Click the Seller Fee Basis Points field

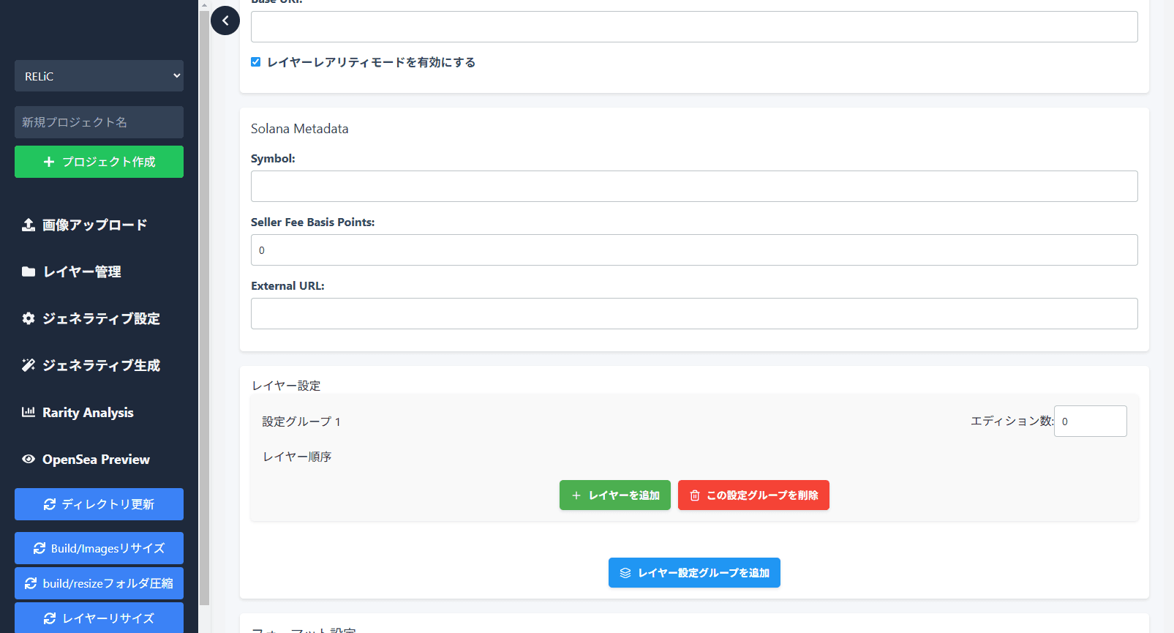[x=693, y=250]
